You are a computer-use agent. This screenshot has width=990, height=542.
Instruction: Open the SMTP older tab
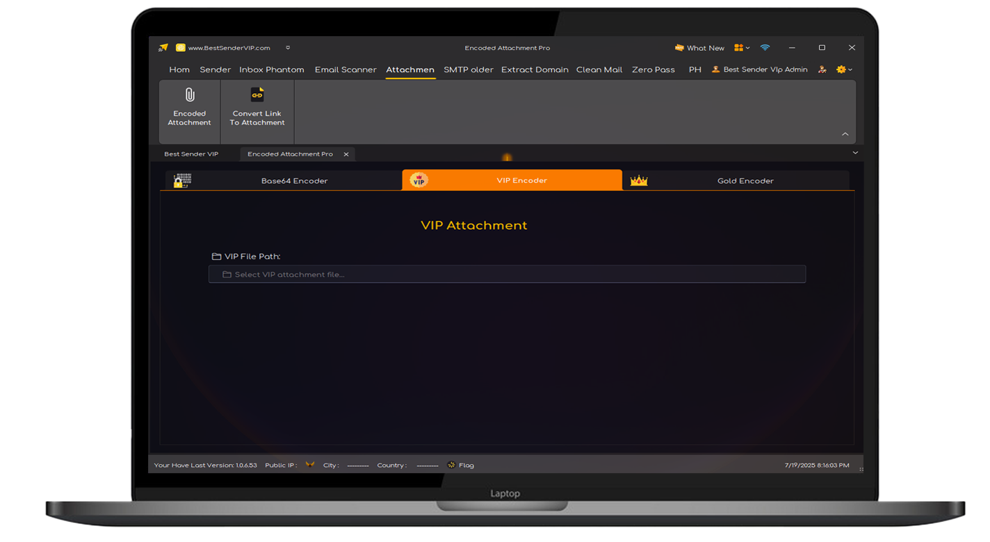click(469, 69)
